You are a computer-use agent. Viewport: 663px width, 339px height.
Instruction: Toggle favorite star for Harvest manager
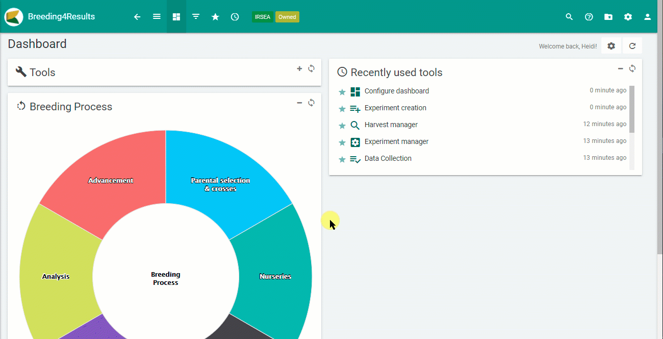point(342,126)
